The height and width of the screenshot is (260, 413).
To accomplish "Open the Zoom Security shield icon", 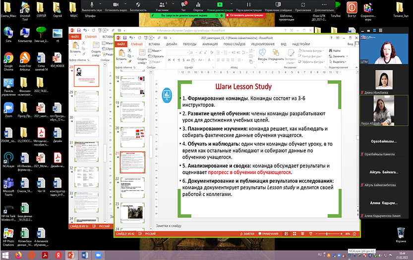I will coord(138,4).
